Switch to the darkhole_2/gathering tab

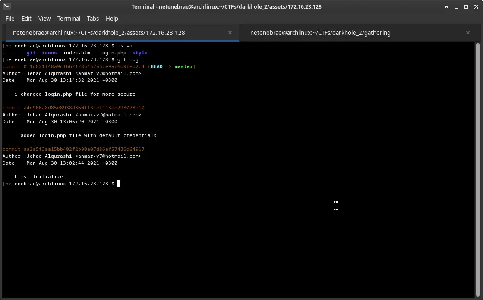(x=320, y=33)
